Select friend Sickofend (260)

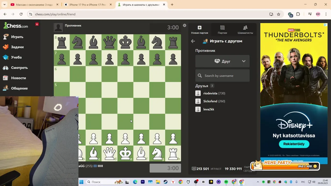point(214,101)
